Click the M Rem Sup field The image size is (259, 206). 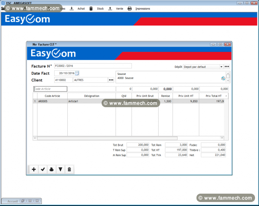click(138, 155)
